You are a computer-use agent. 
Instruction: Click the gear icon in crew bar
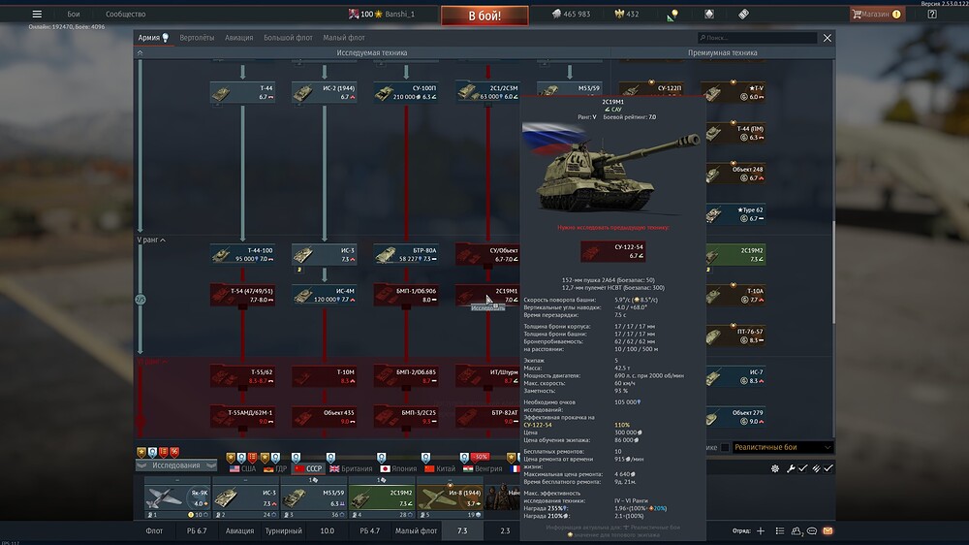774,468
